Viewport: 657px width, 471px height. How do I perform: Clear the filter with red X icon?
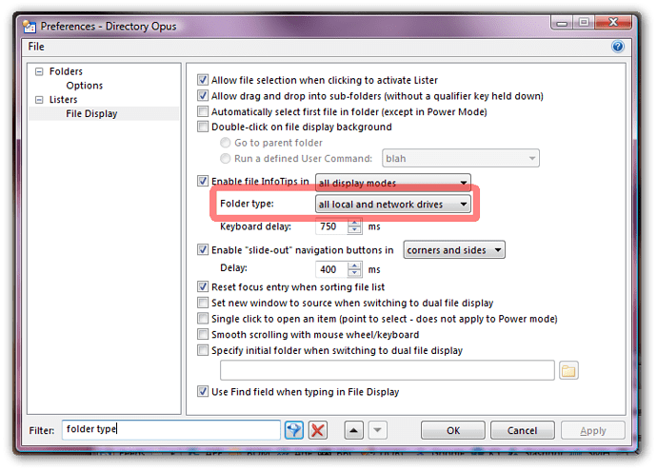click(318, 430)
